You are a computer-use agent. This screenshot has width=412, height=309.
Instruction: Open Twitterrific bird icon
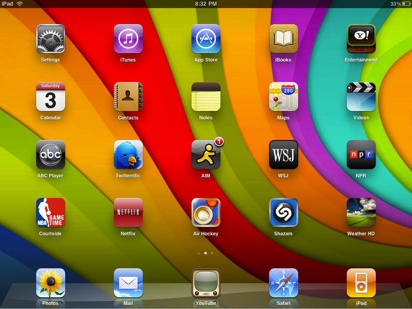coord(128,154)
